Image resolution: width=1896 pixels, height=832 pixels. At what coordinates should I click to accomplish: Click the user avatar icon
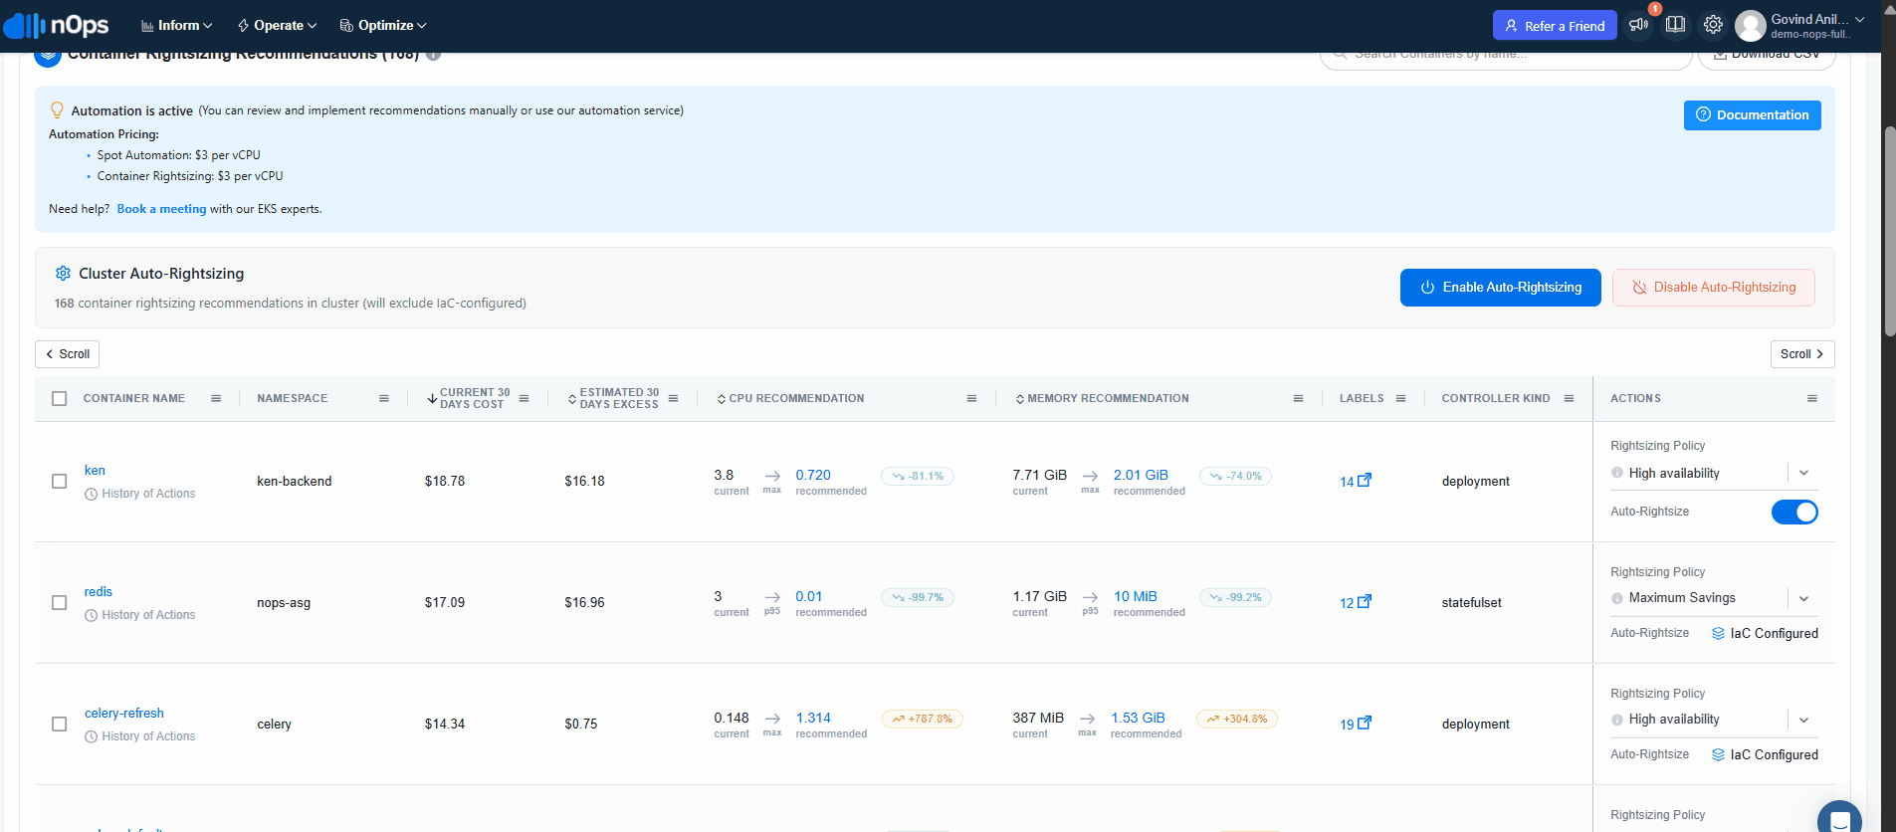point(1750,26)
